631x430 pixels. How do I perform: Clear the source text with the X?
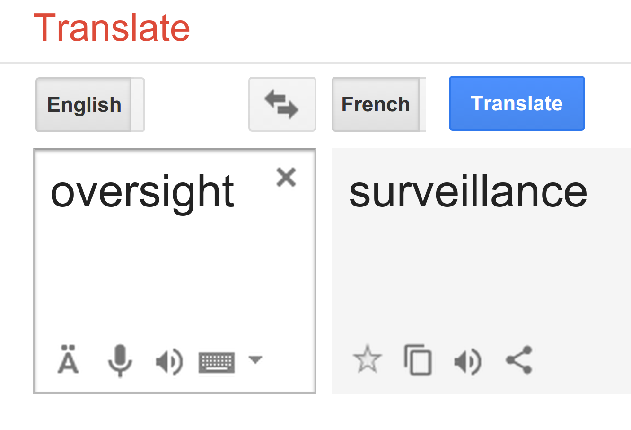tap(286, 178)
